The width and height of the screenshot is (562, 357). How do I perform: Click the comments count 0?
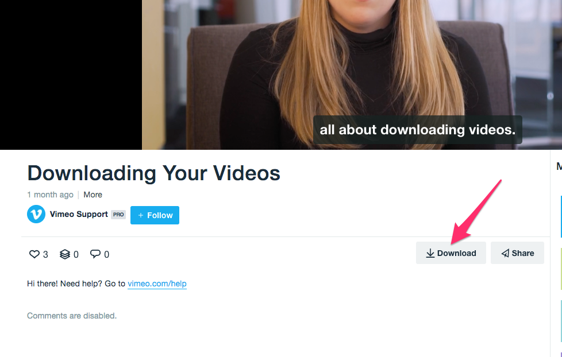click(x=106, y=255)
